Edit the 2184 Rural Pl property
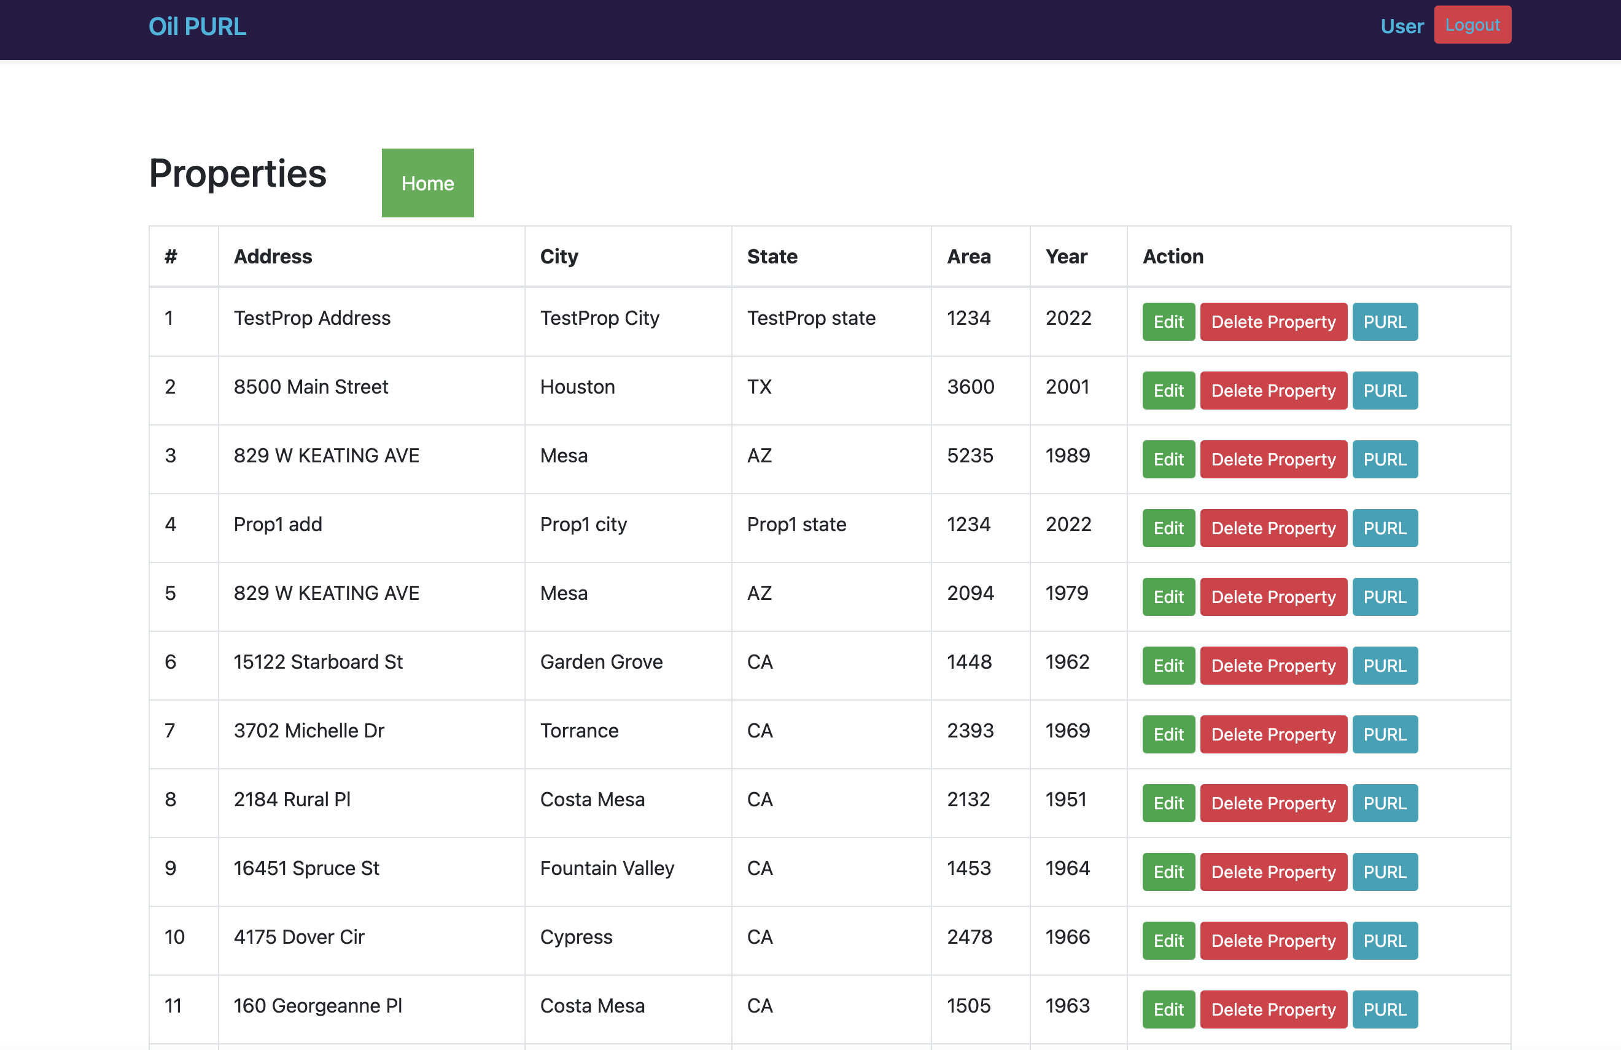The height and width of the screenshot is (1050, 1621). pyautogui.click(x=1168, y=804)
